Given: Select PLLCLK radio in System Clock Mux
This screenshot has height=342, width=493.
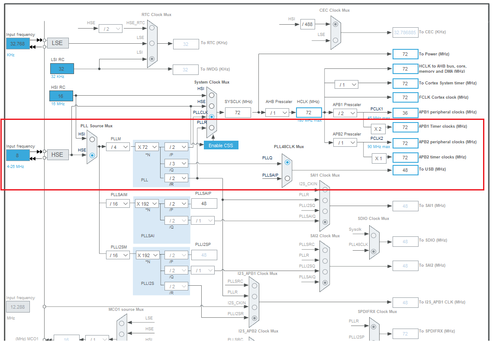Looking at the screenshot, I should 212,116.
